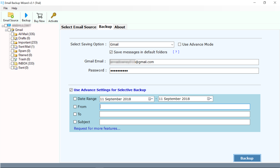Collapse the computer root tree node
Screen dimensions: 280x168
click(x=3, y=26)
